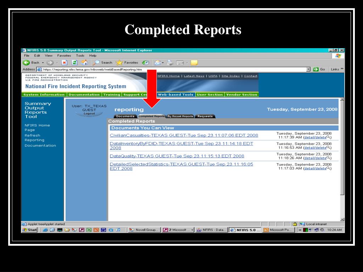Expand the hidden system tray icons chevron
This screenshot has height=272, width=363.
300,230
